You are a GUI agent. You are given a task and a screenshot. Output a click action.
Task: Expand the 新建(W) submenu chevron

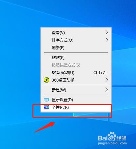point(107,90)
